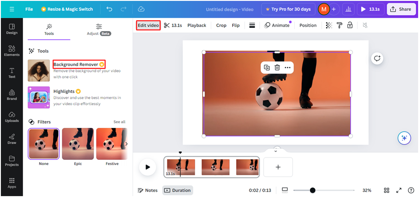Add a comment with the speech bubble icon

(x=377, y=58)
